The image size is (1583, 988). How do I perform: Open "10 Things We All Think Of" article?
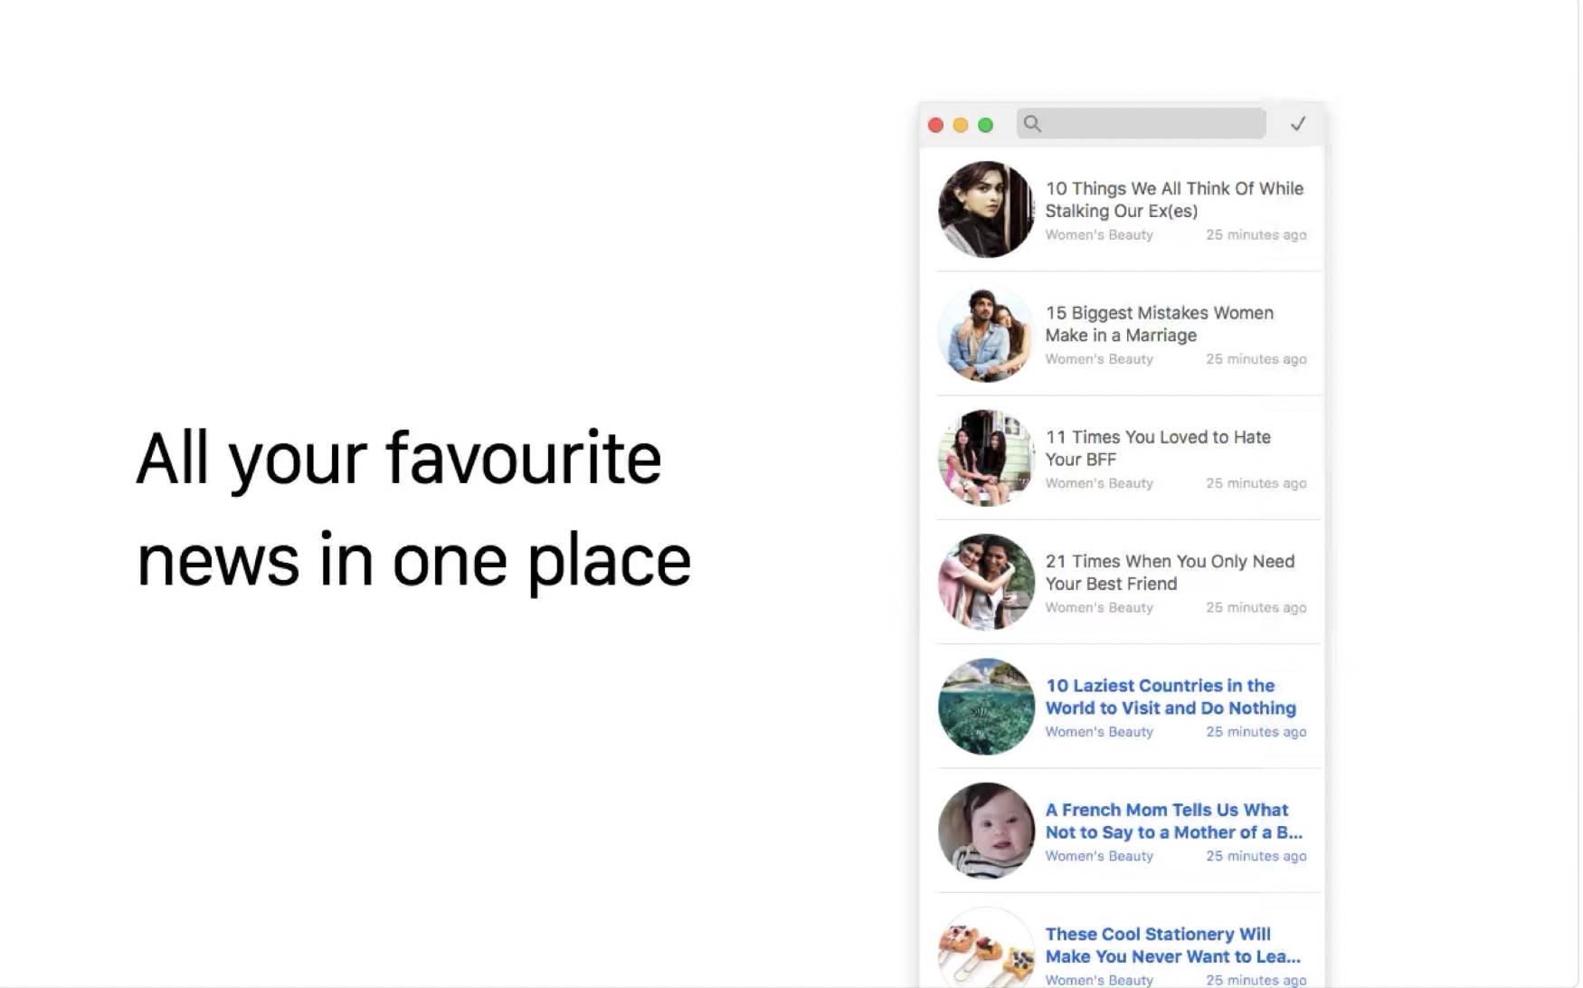pyautogui.click(x=1173, y=199)
